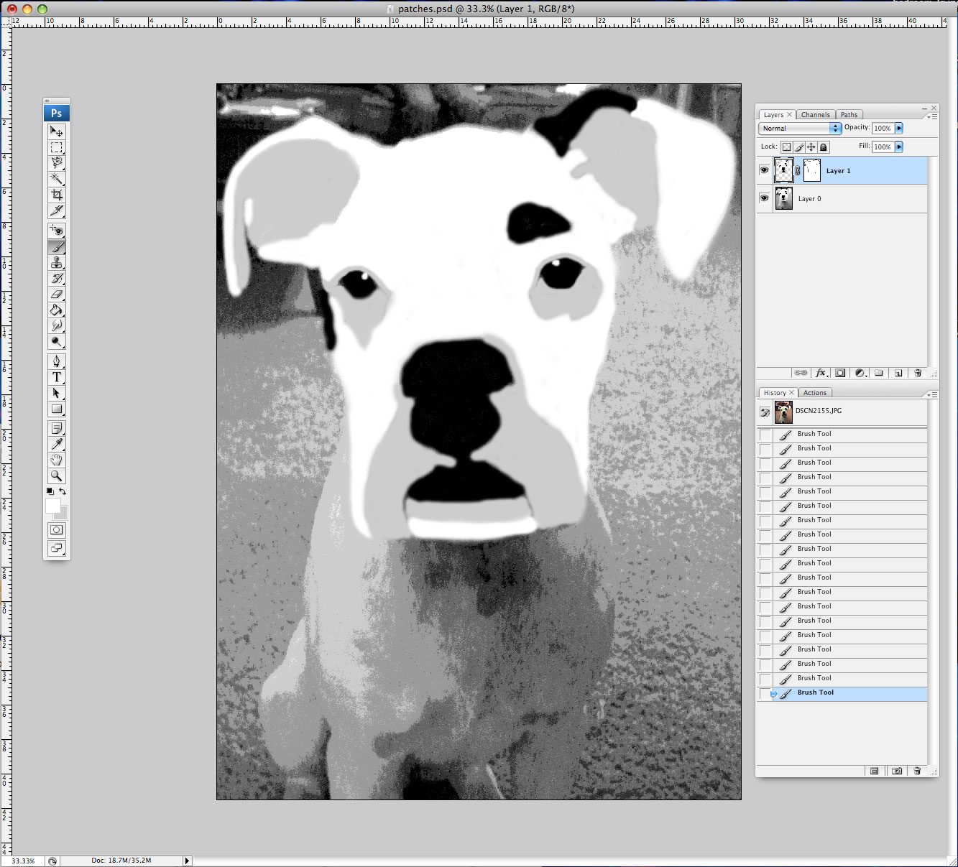Open the Layers panel options menu

click(x=932, y=116)
